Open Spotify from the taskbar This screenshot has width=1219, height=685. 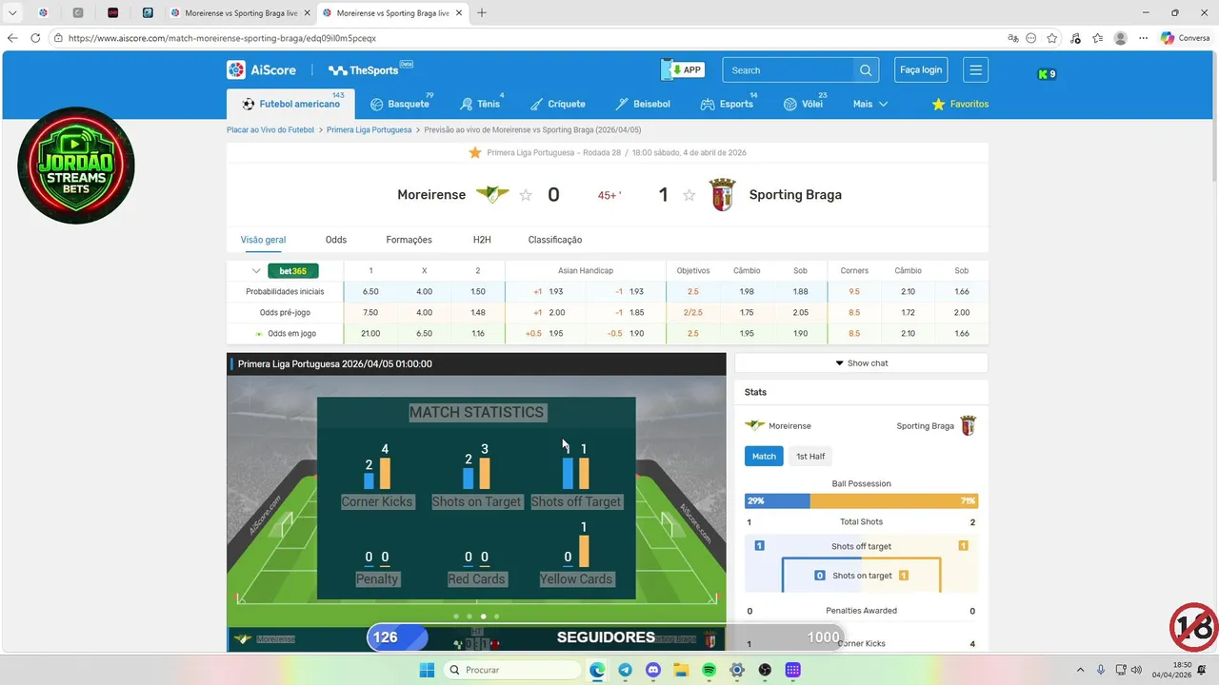point(709,670)
